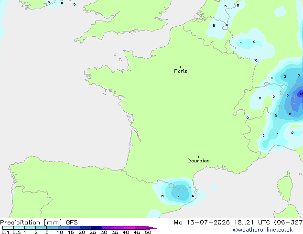Click the legend value 0.5
The height and width of the screenshot is (234, 303).
pyautogui.click(x=17, y=232)
